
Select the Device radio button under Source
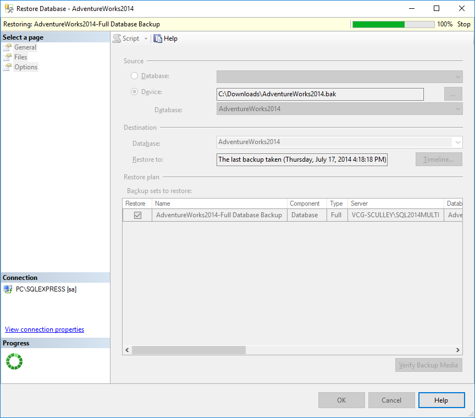[134, 91]
